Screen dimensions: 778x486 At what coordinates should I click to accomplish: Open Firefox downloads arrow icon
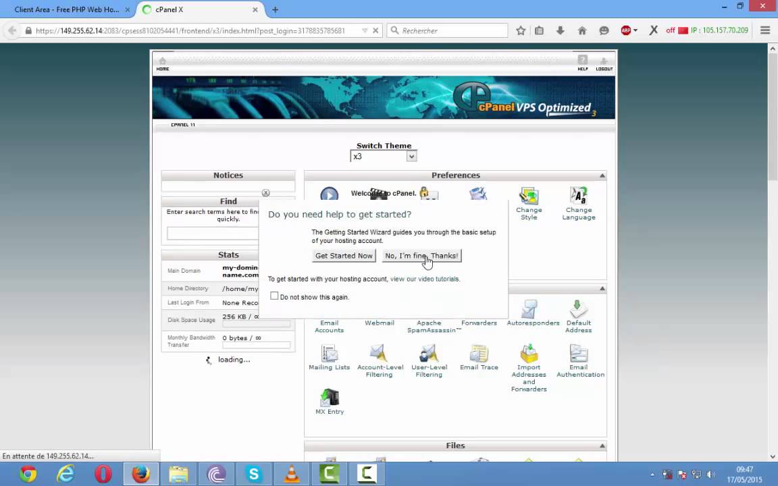coord(560,31)
